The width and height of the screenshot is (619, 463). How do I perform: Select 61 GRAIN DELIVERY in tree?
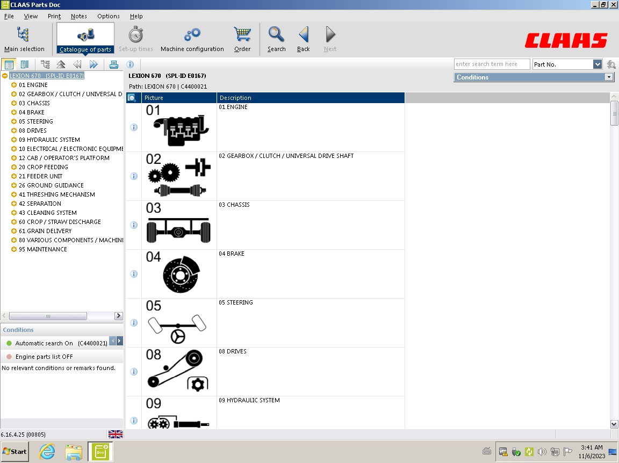pyautogui.click(x=45, y=231)
